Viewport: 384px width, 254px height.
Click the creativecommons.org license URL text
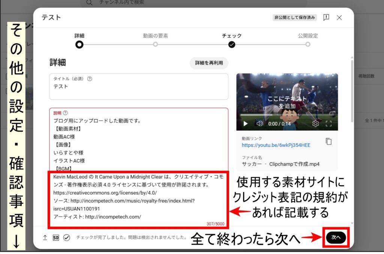tap(105, 193)
